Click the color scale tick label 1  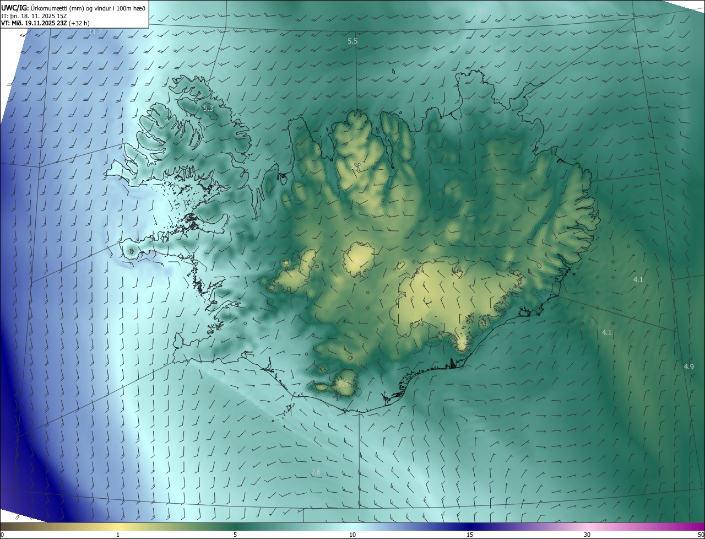coord(117,535)
